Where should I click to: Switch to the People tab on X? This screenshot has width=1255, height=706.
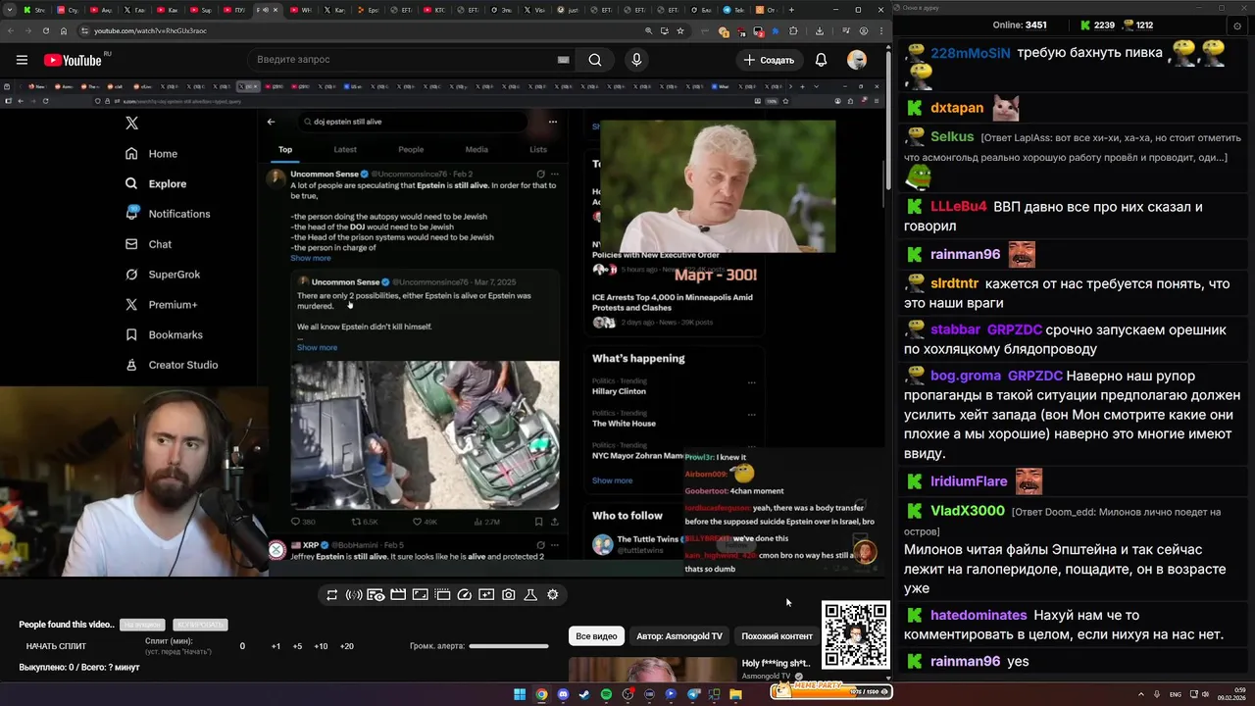411,149
